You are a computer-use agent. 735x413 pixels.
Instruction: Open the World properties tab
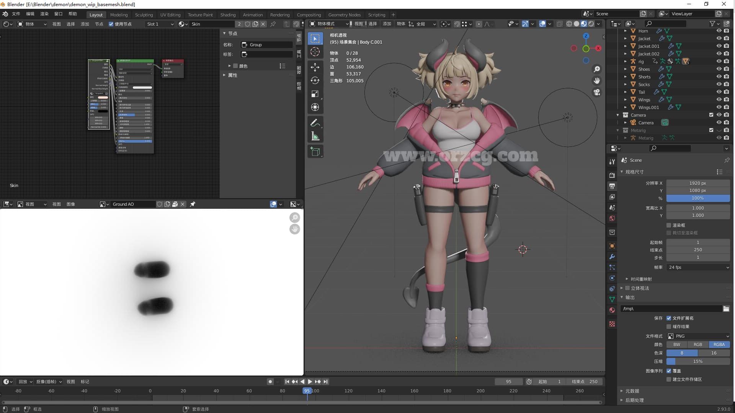click(x=612, y=218)
